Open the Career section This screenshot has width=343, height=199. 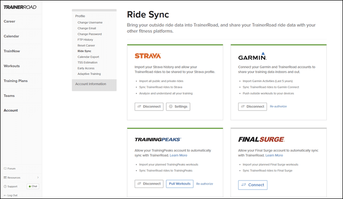click(10, 21)
